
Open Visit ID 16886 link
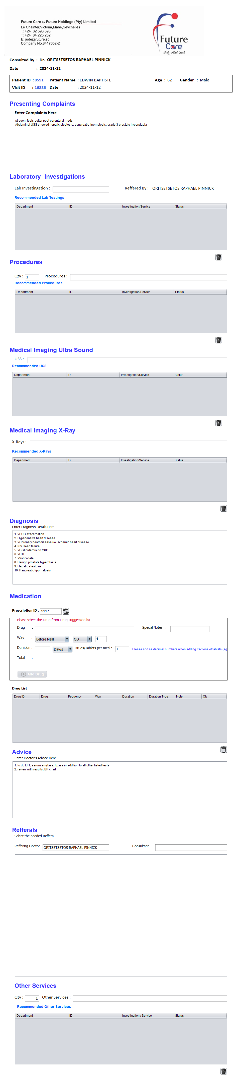(40, 87)
